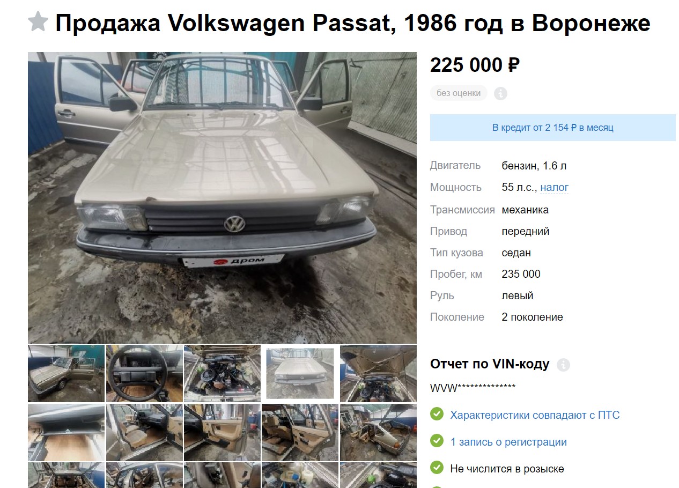Viewport: 679px width, 488px height.
Task: Click the masked VIN code 'WVW**************'
Action: point(473,388)
